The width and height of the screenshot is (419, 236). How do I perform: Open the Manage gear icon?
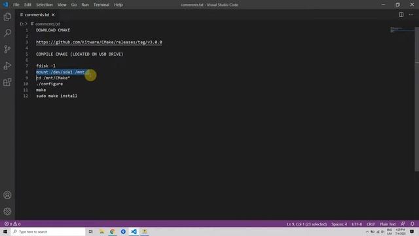pyautogui.click(x=7, y=211)
